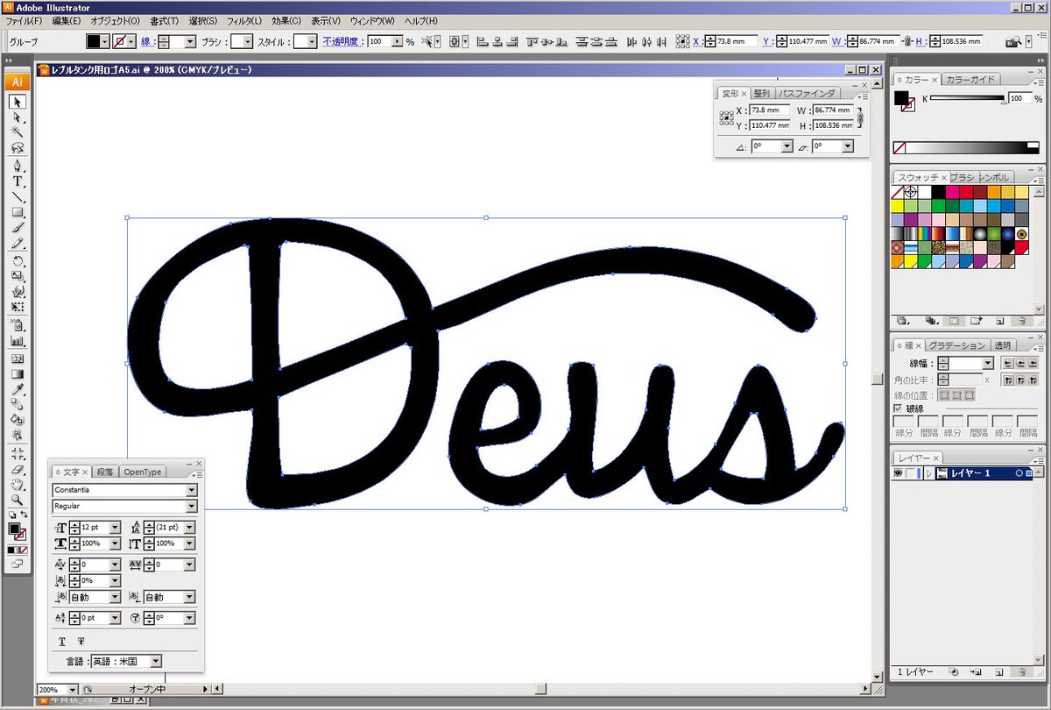Click the strikethrough T icon in Character panel
The width and height of the screenshot is (1051, 710).
81,642
